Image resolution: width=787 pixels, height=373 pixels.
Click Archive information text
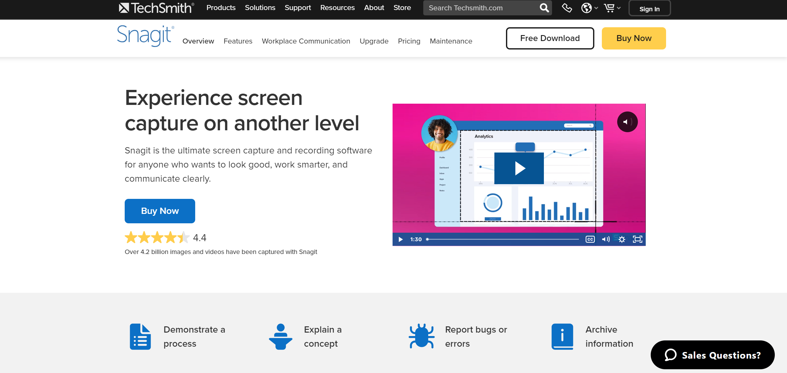click(x=609, y=337)
